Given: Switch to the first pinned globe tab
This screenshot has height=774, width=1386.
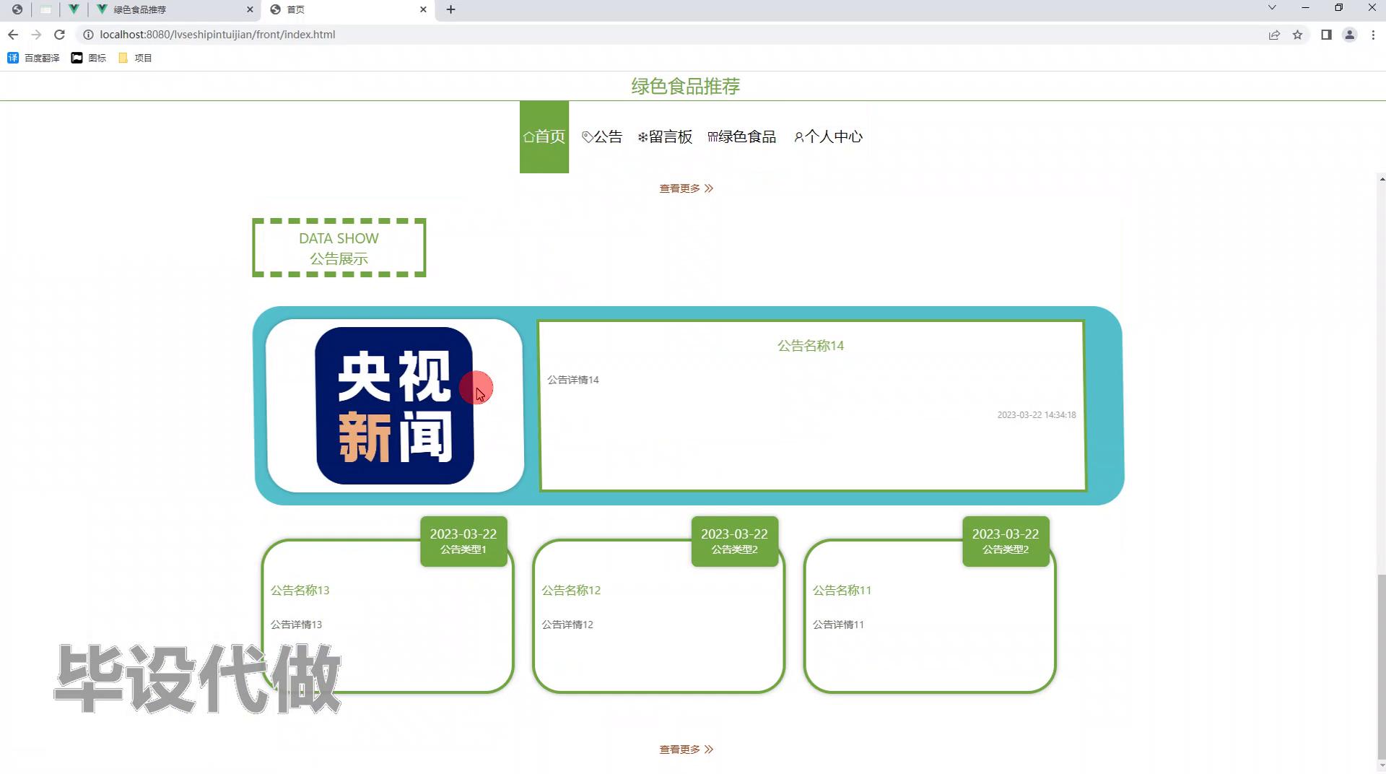Looking at the screenshot, I should point(17,9).
